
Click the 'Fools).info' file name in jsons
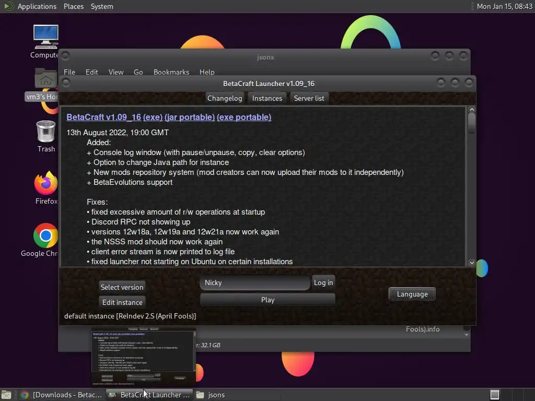422,329
